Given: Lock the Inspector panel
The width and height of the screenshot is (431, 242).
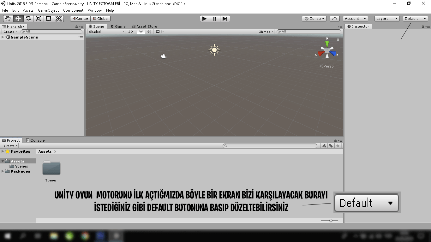Looking at the screenshot, I should [x=423, y=27].
